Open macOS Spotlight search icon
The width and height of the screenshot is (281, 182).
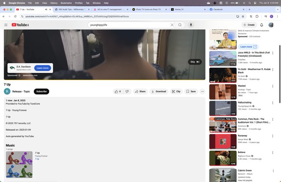[x=250, y=3]
